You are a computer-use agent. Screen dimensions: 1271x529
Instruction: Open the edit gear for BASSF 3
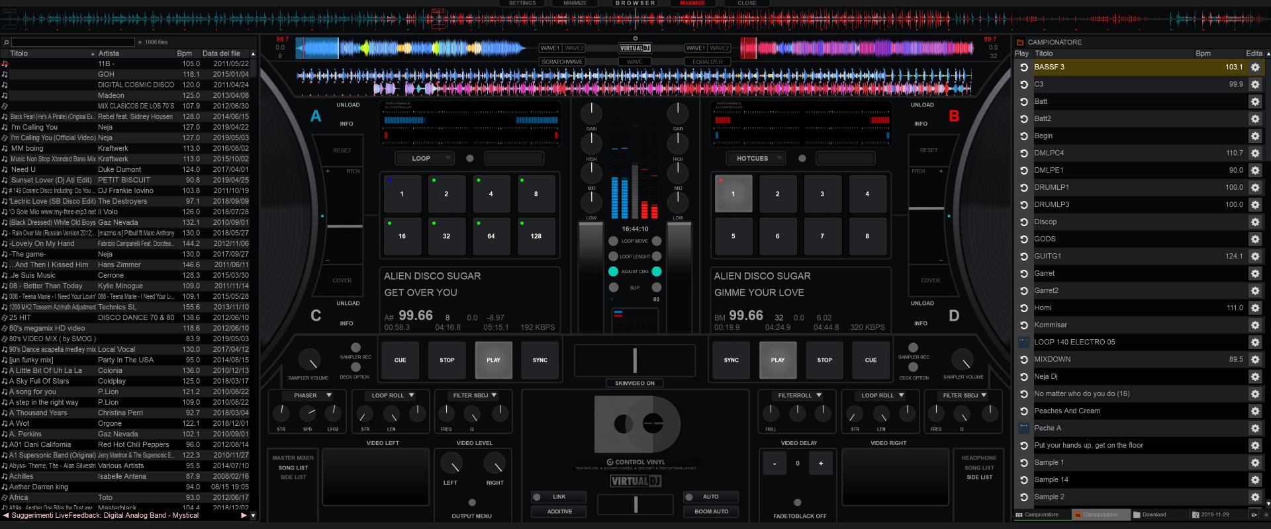[x=1254, y=67]
